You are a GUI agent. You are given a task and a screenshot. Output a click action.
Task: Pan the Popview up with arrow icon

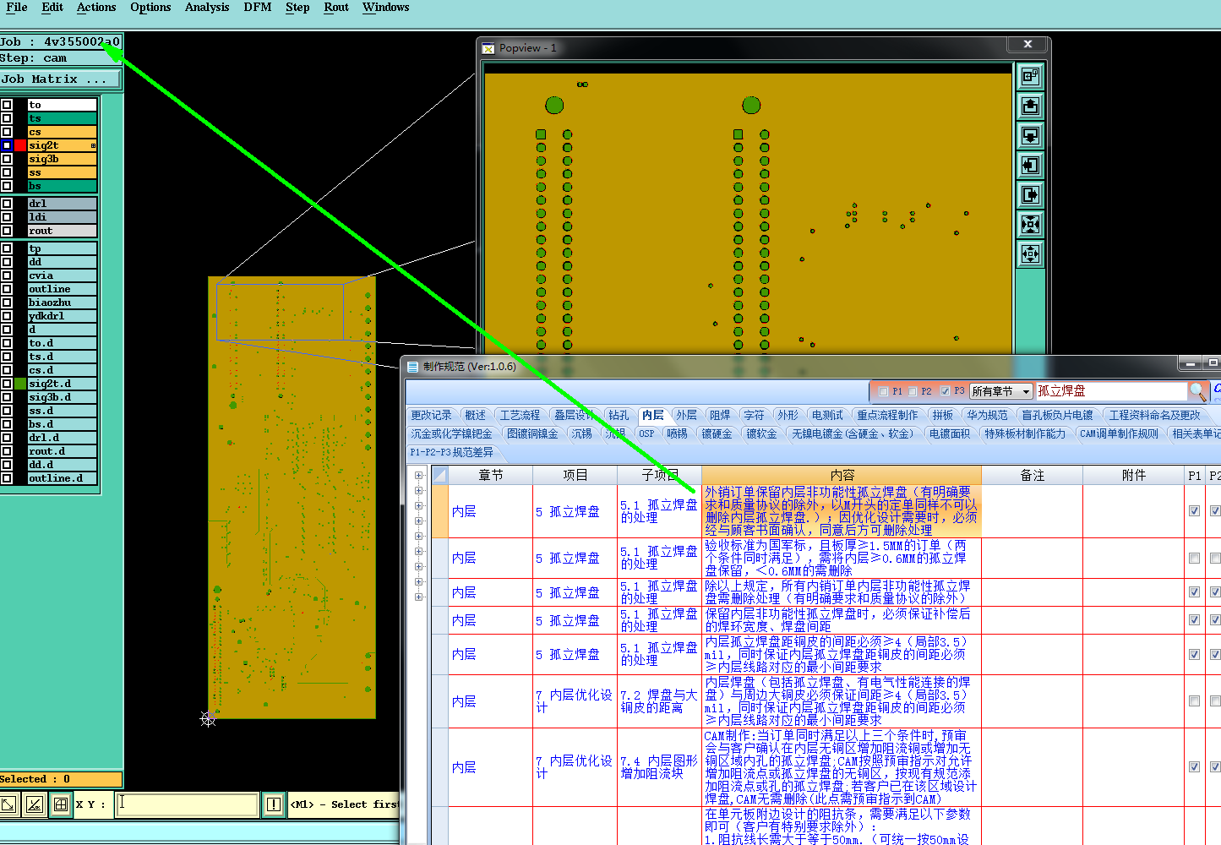(1030, 106)
